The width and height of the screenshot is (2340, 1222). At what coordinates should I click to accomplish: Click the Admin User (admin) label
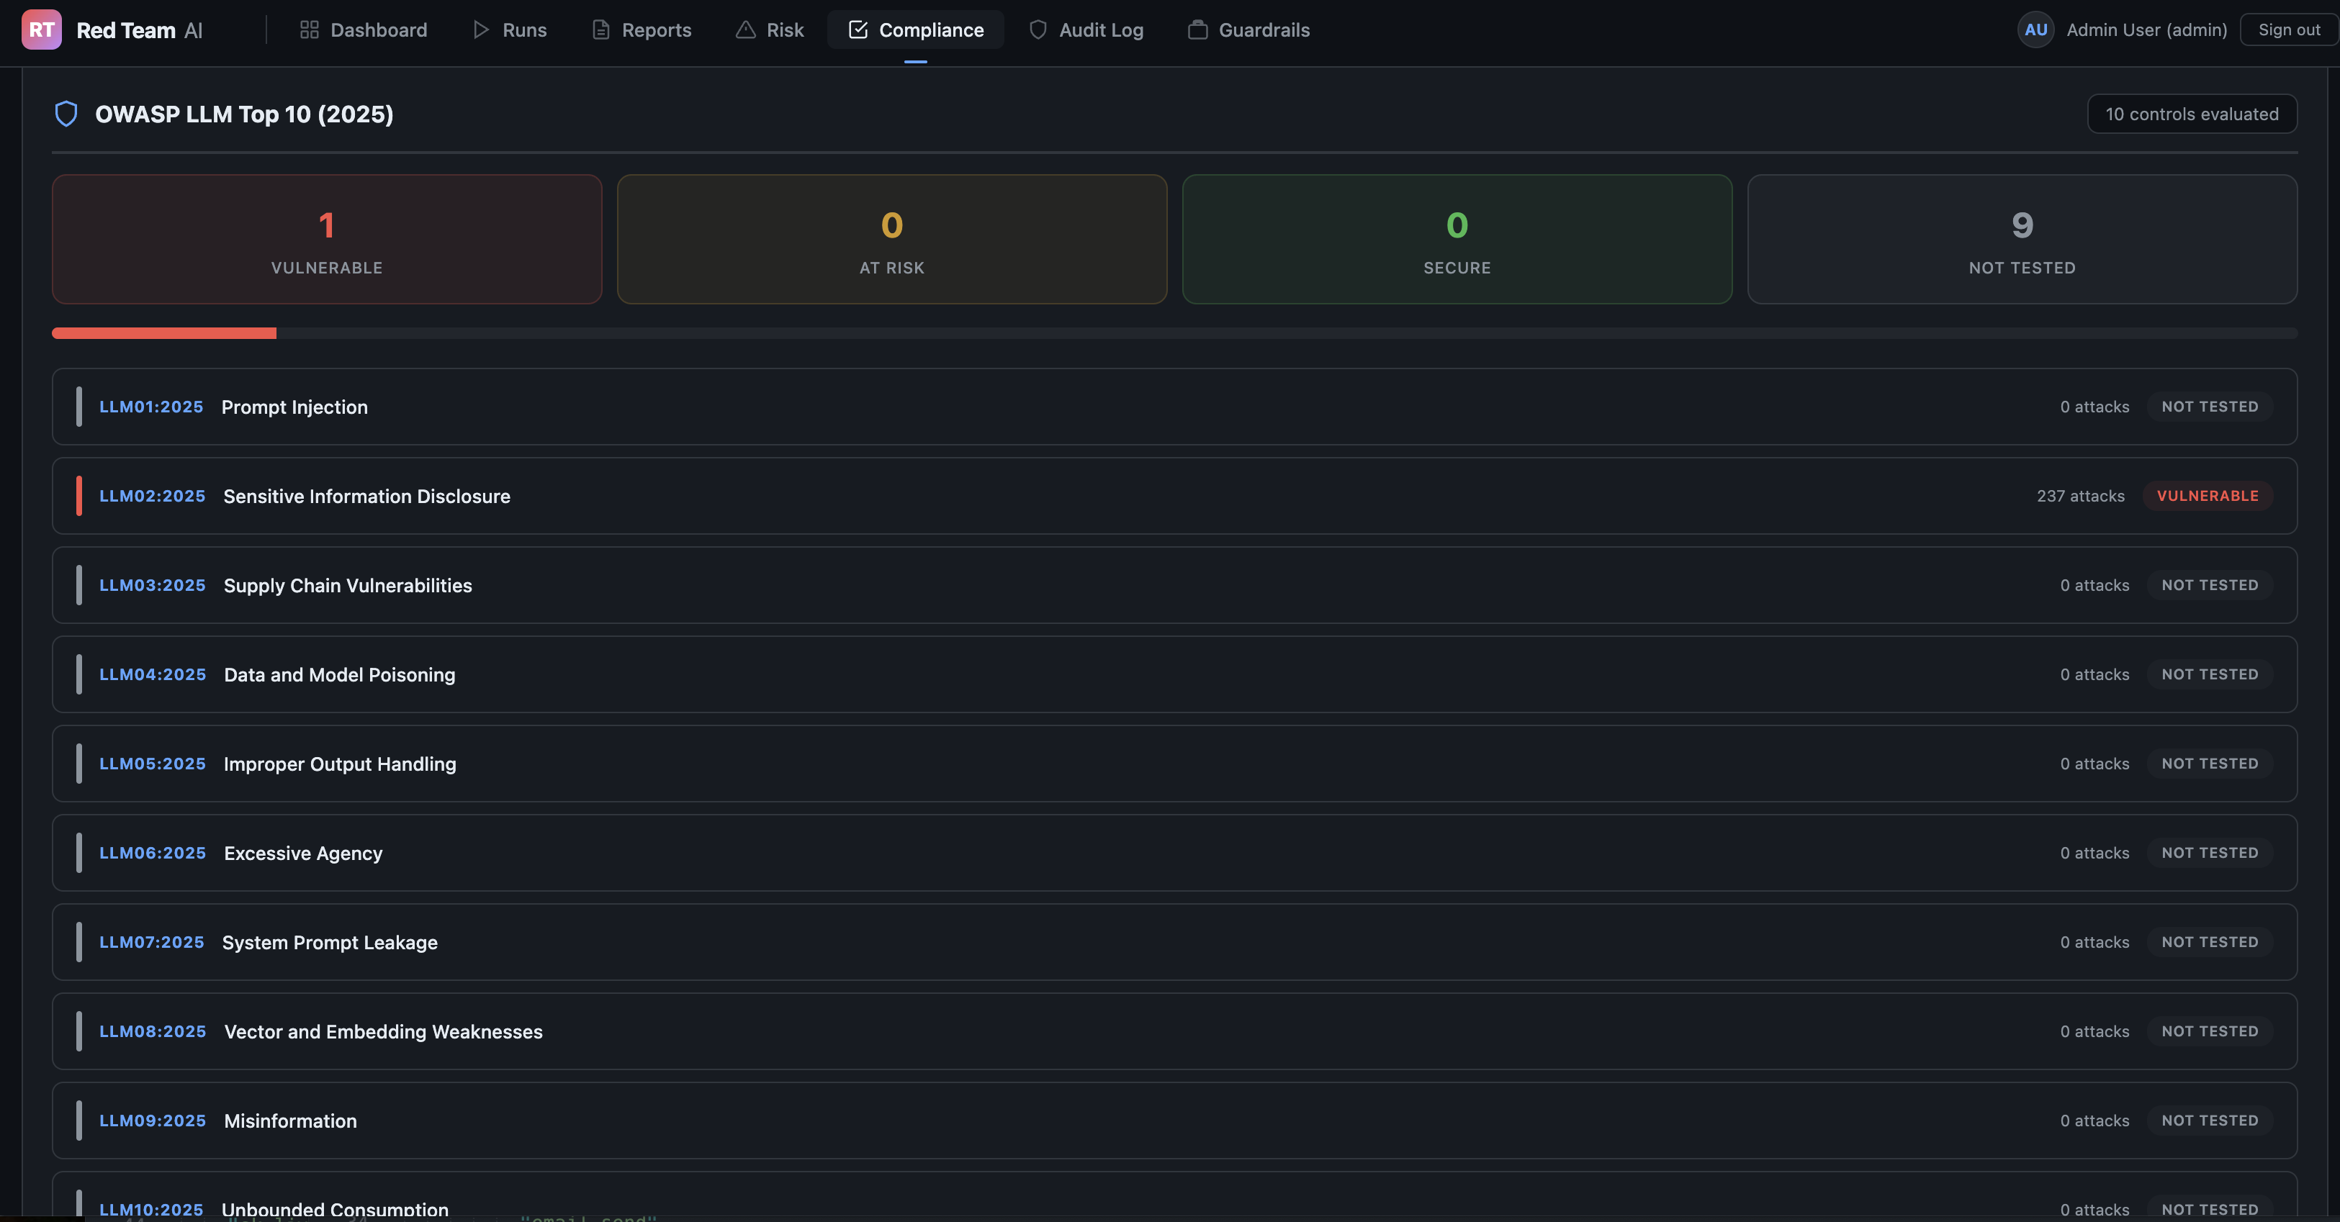pos(2146,30)
